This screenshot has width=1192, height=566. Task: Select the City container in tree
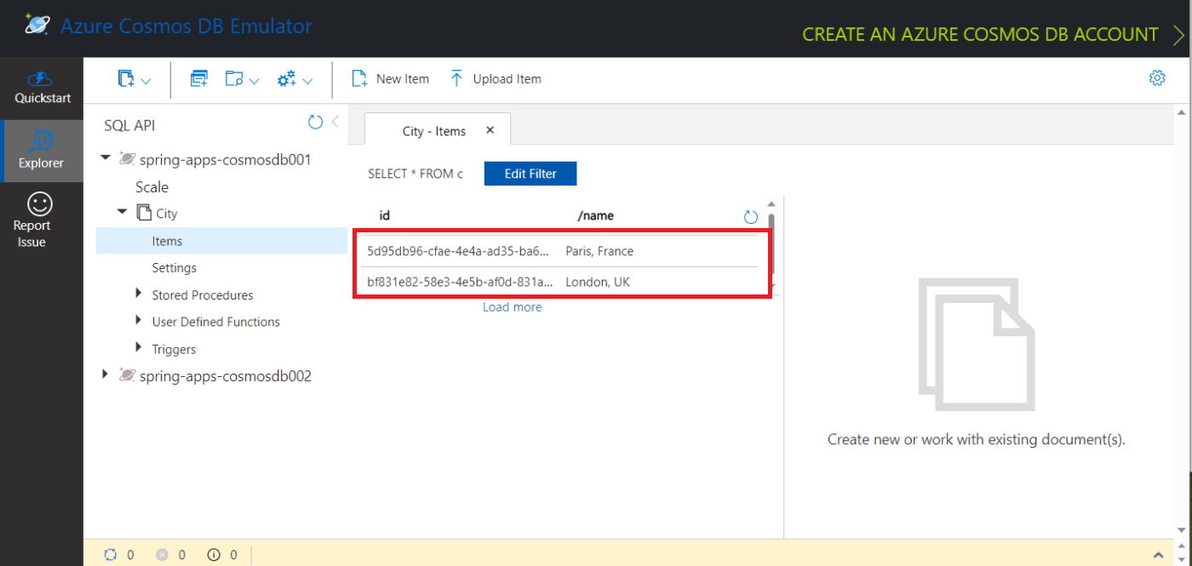(167, 214)
